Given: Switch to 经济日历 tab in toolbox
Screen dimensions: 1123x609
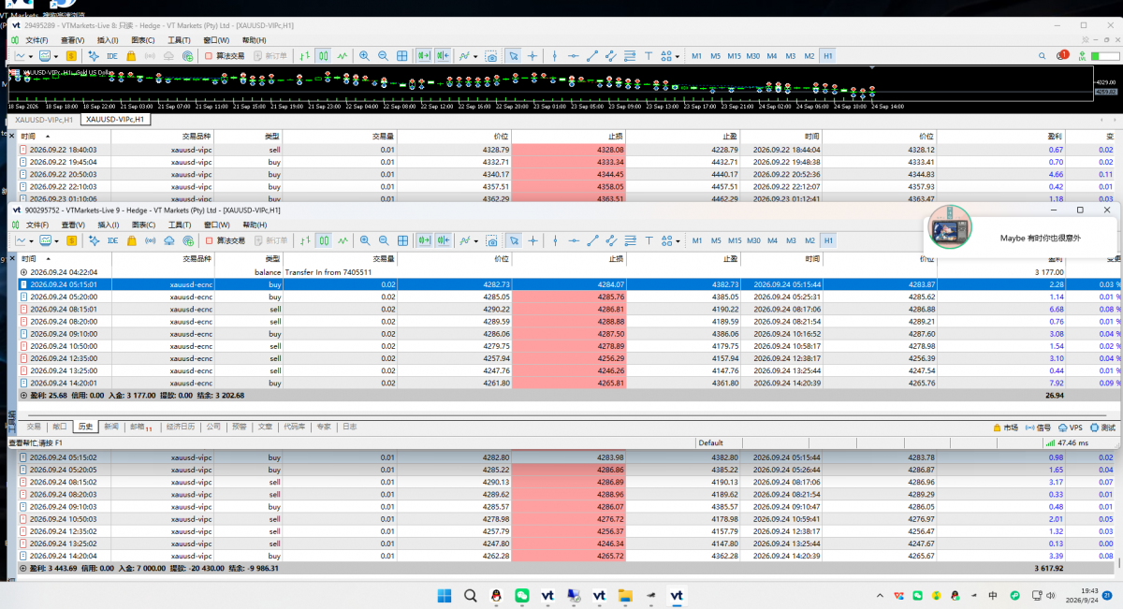Looking at the screenshot, I should tap(180, 427).
